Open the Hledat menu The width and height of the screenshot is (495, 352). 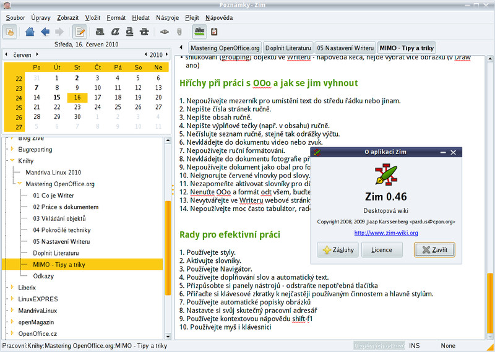141,18
